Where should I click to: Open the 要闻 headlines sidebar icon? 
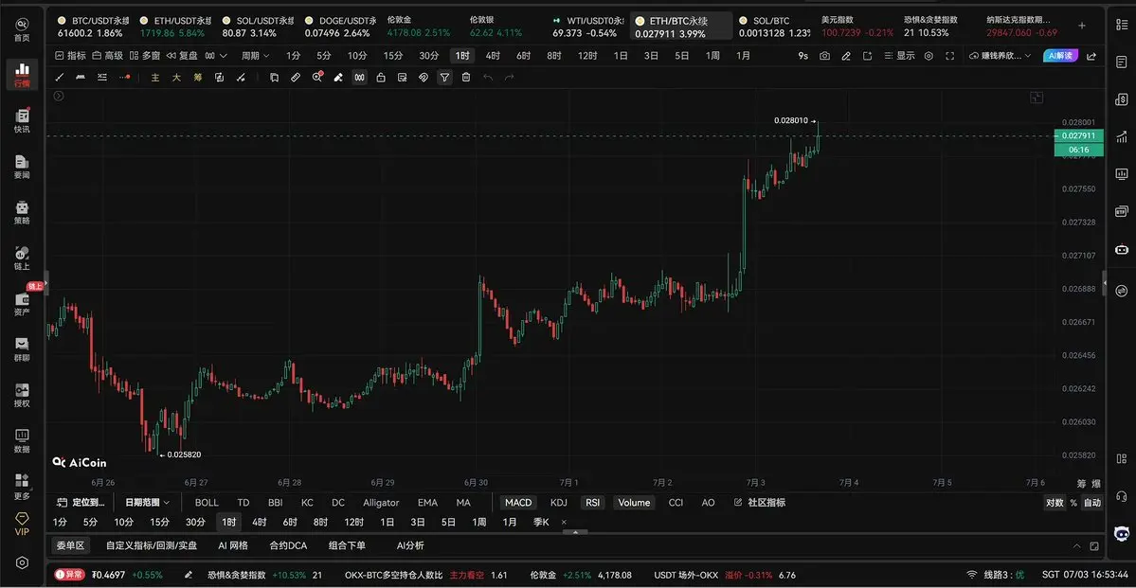[22, 167]
